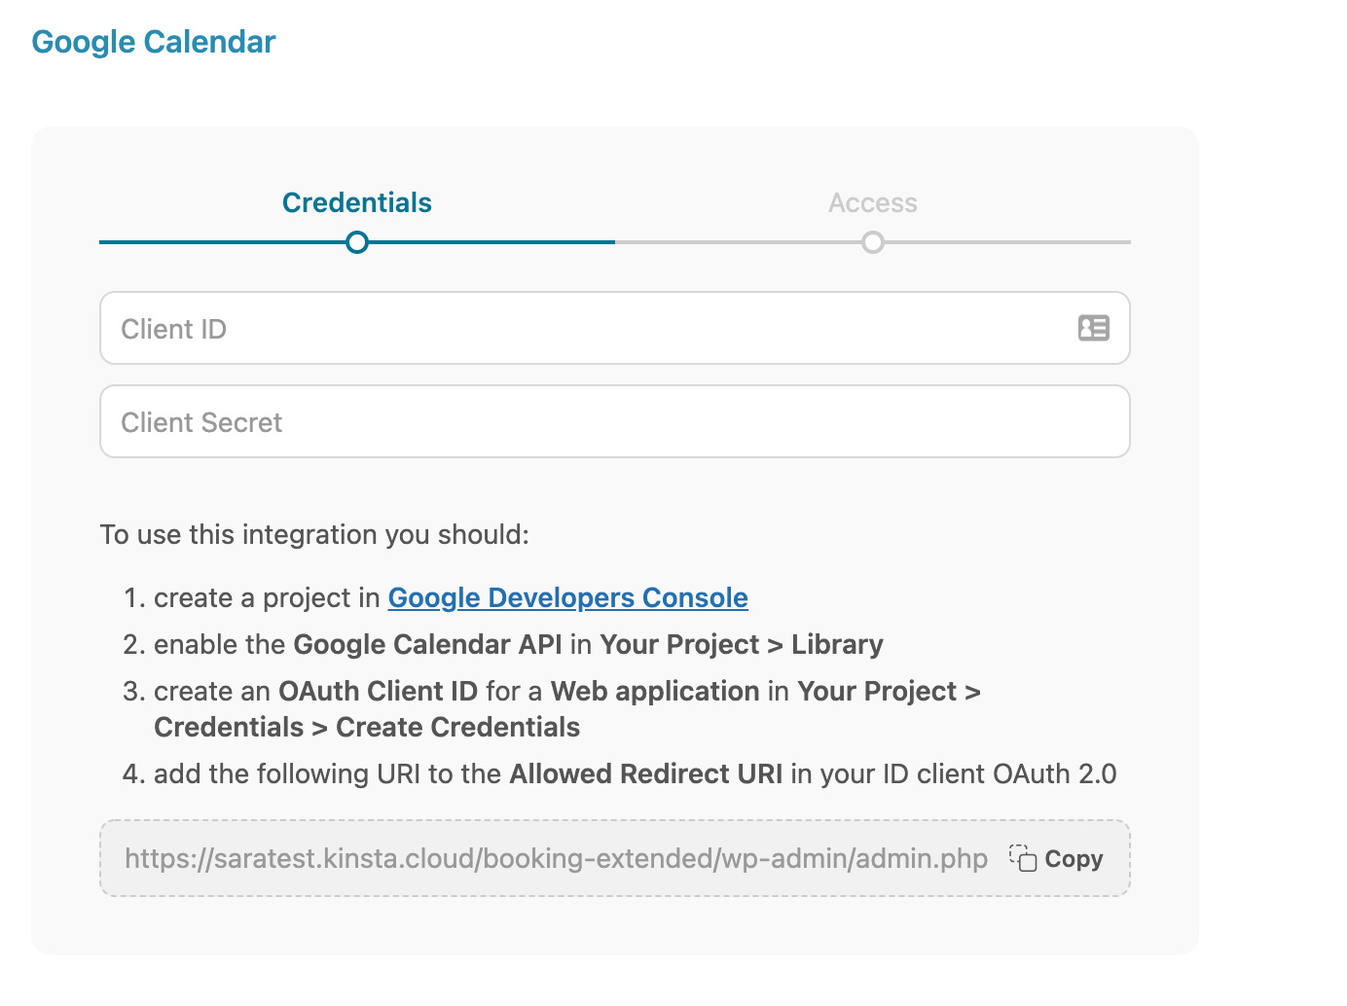
Task: Click the 'Allowed Redirect URI' bold text
Action: point(645,773)
